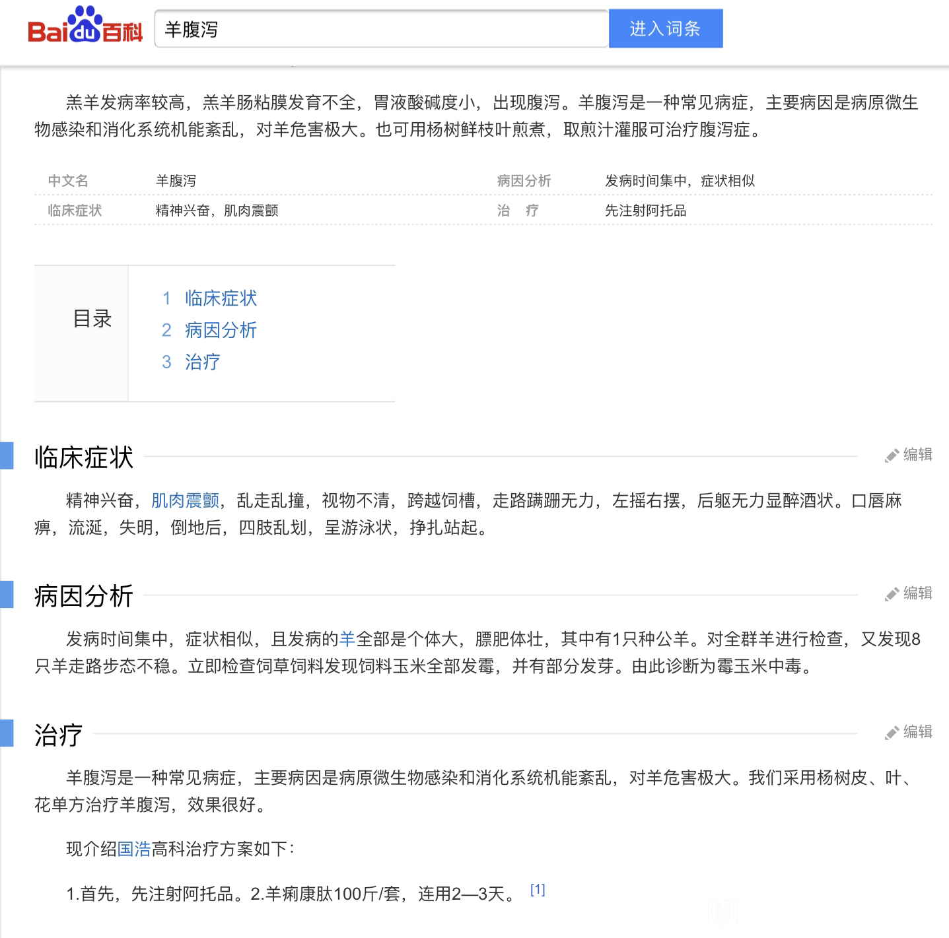Click the 中文名 label in info table
This screenshot has width=949, height=938.
[x=68, y=181]
